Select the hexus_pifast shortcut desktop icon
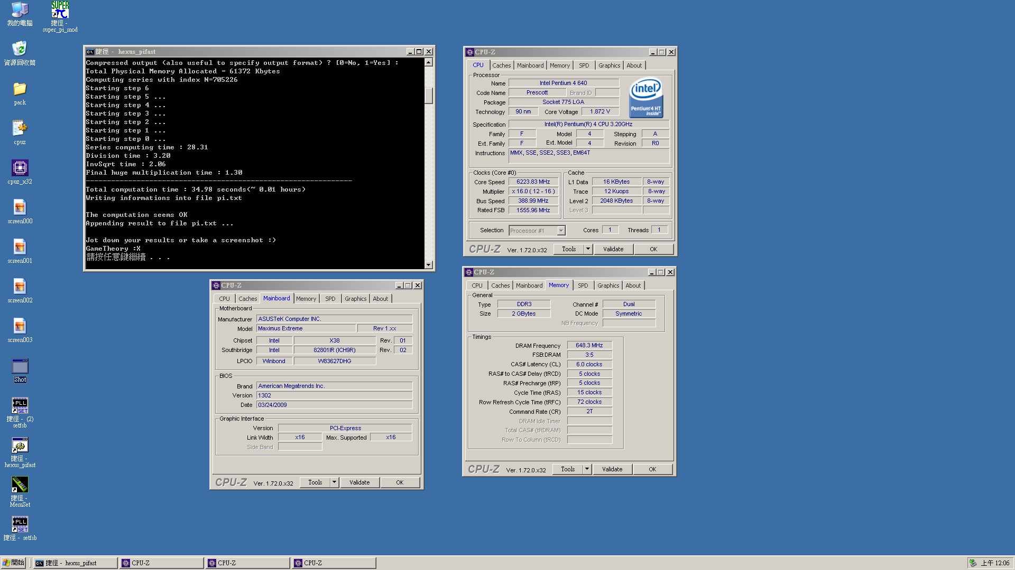Viewport: 1015px width, 570px height. tap(20, 452)
